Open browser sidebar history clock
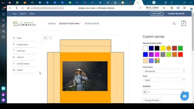The width and height of the screenshot is (194, 109). [3, 14]
